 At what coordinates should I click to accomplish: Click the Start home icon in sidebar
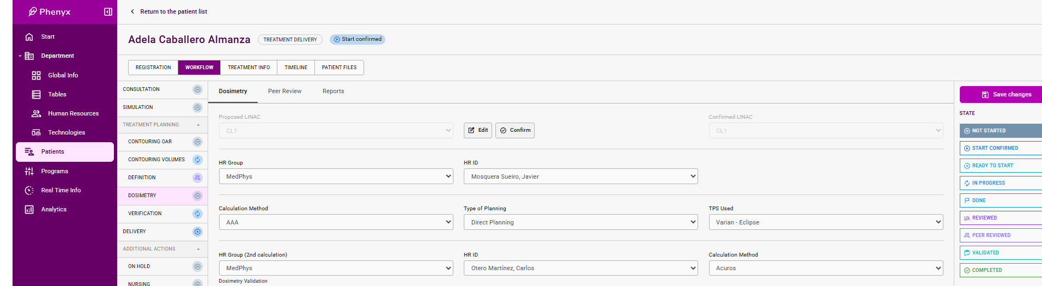[x=29, y=37]
